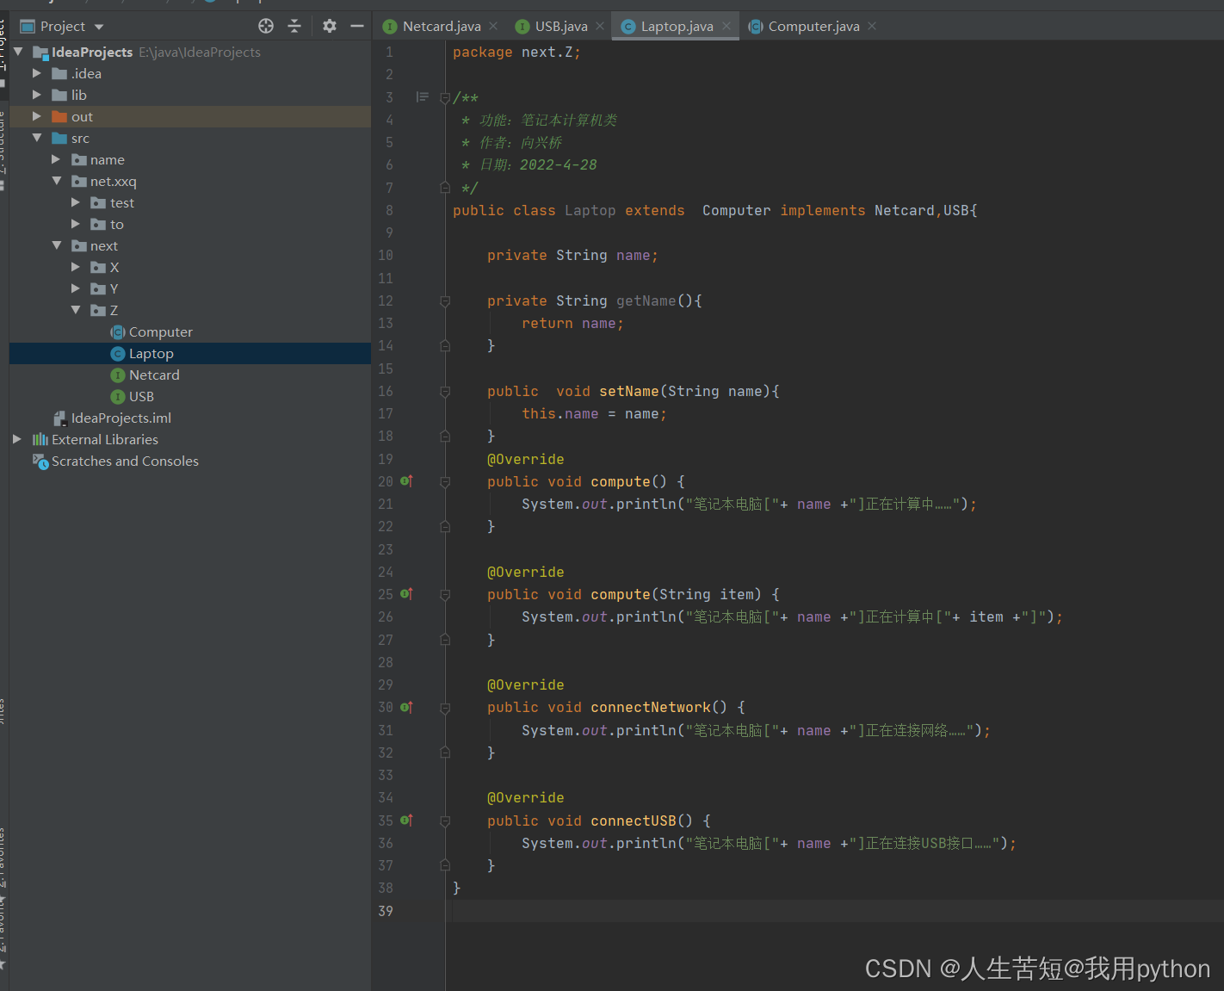Image resolution: width=1224 pixels, height=991 pixels.
Task: Collapse all with the Project panel collapse icon
Action: point(294,26)
